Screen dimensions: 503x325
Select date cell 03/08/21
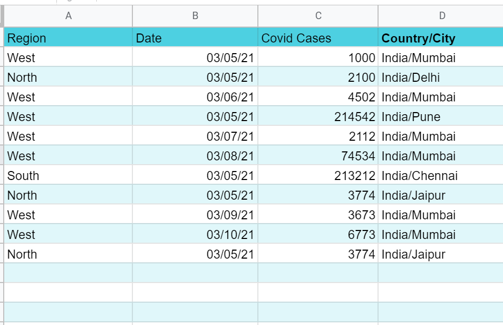point(195,156)
